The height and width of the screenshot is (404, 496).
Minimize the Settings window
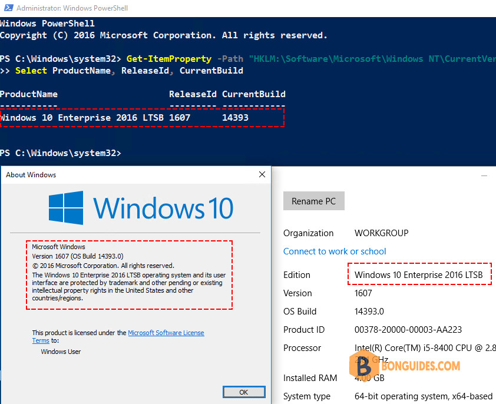coord(484,175)
